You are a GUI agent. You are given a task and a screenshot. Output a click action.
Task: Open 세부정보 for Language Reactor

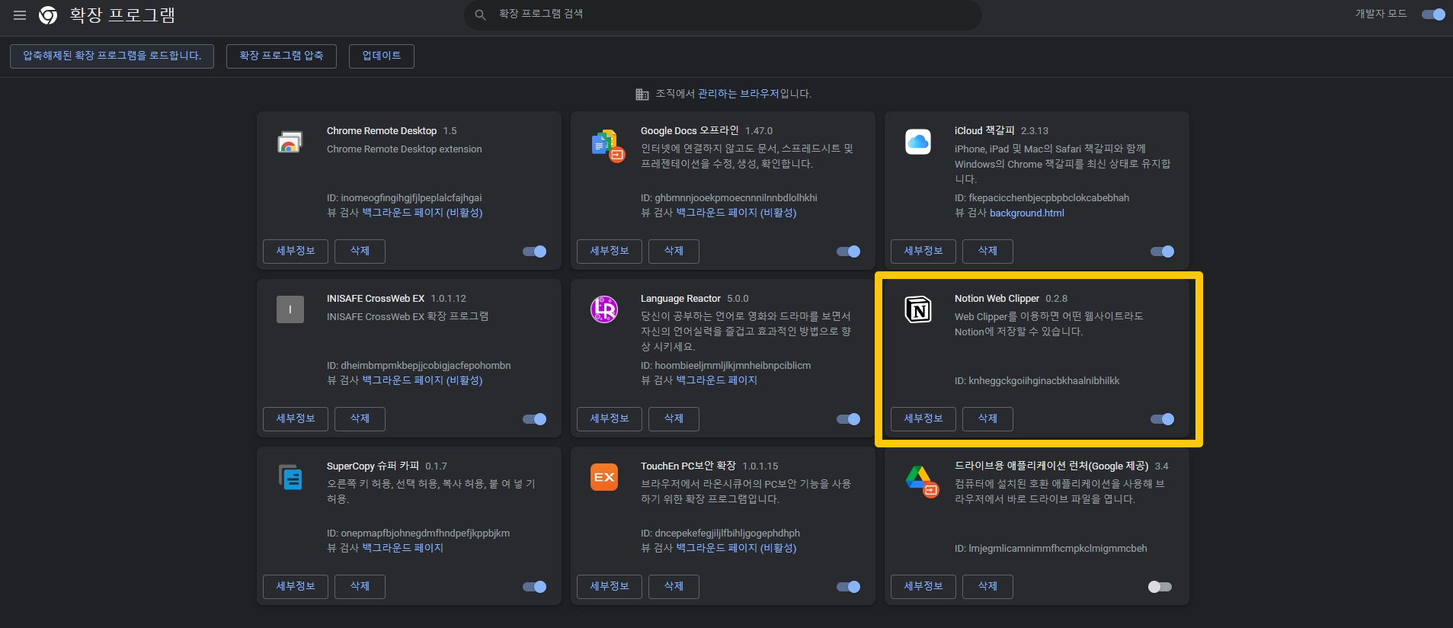[610, 418]
